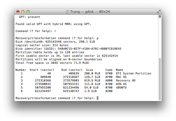The height and width of the screenshot is (121, 176).
Task: Click the fullscreen arrows icon
Action: (x=159, y=12)
